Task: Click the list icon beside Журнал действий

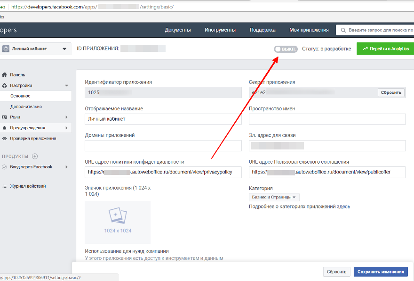Action: [x=4, y=186]
